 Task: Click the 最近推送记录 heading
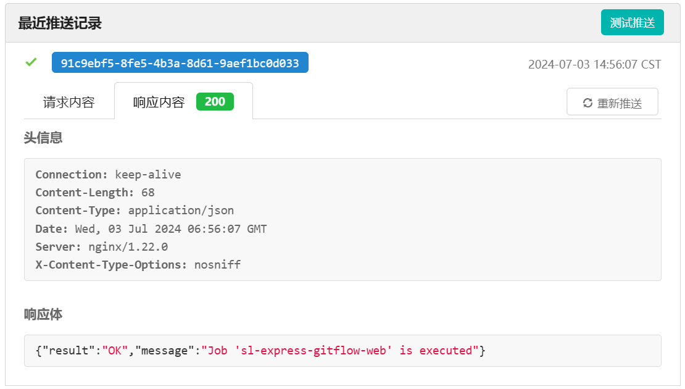60,23
